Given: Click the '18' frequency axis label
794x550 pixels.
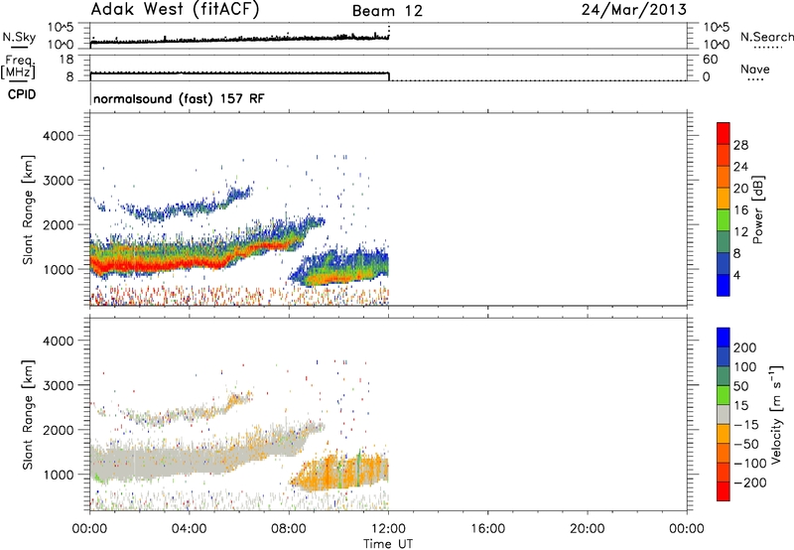Looking at the screenshot, I should (66, 60).
